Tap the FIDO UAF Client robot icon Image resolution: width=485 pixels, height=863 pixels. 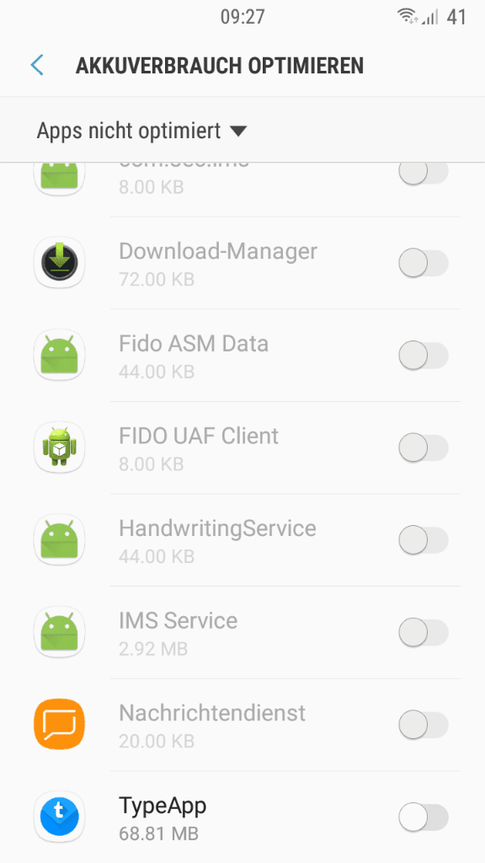[60, 447]
